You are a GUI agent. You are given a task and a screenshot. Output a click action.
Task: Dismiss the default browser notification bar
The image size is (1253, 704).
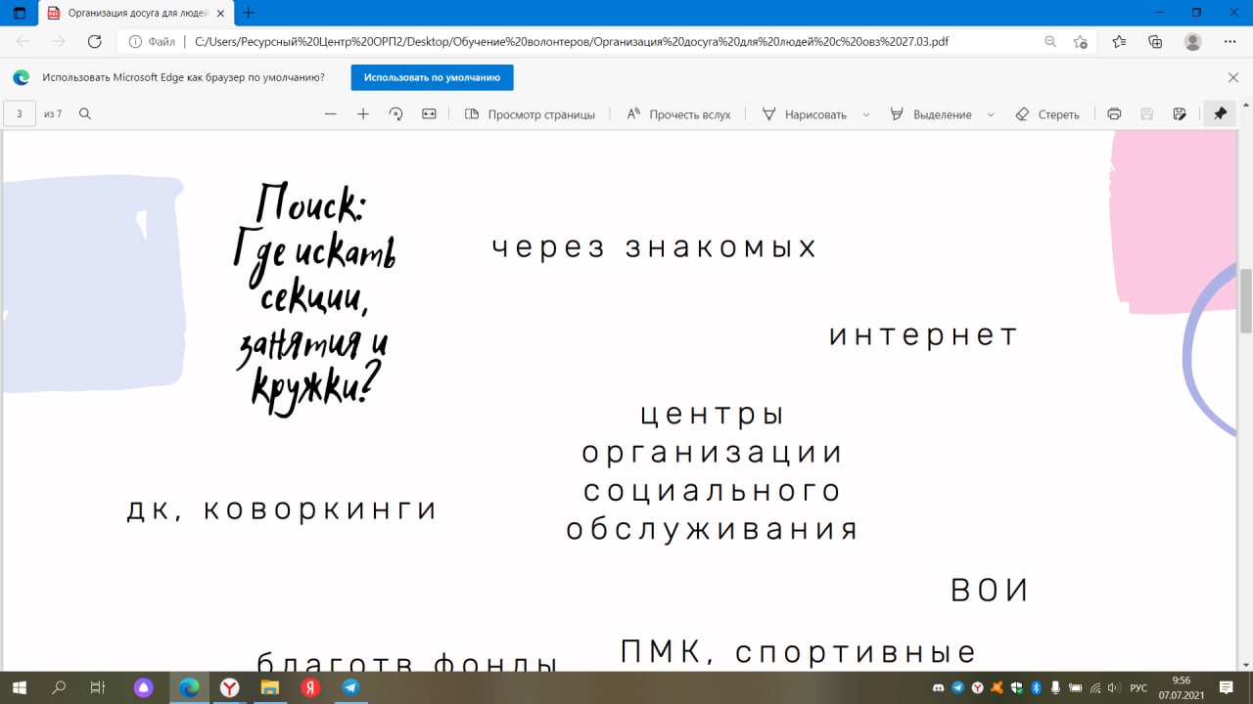tap(1233, 77)
